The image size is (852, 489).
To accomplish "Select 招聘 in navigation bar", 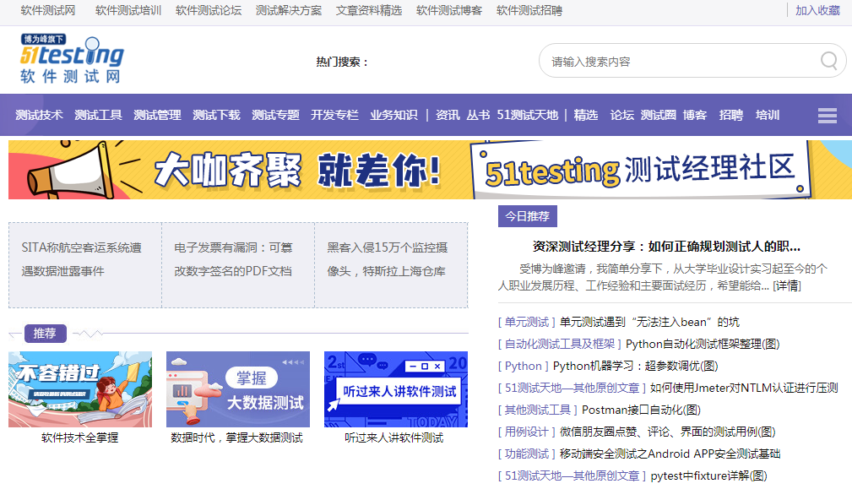I will coord(731,115).
